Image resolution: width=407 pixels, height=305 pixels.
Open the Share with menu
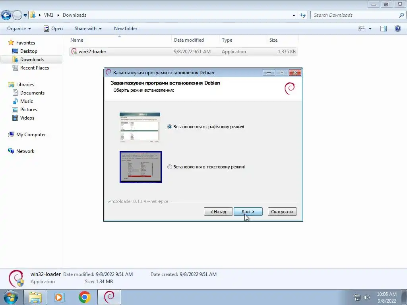coord(88,29)
